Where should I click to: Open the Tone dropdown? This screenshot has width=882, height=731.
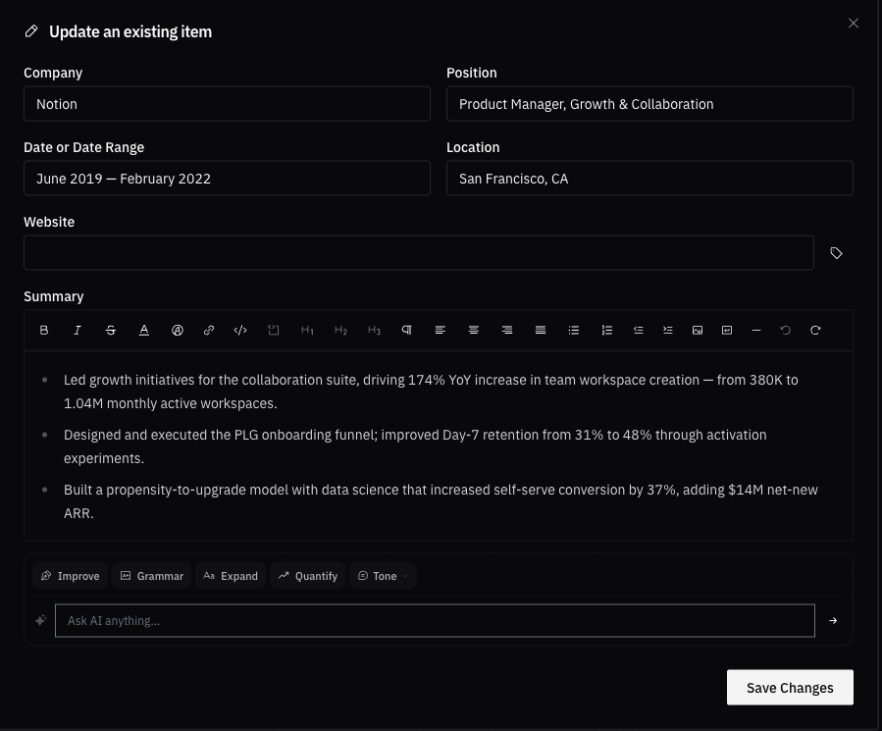click(383, 575)
